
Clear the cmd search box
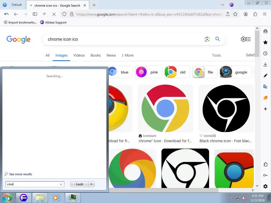point(61,184)
